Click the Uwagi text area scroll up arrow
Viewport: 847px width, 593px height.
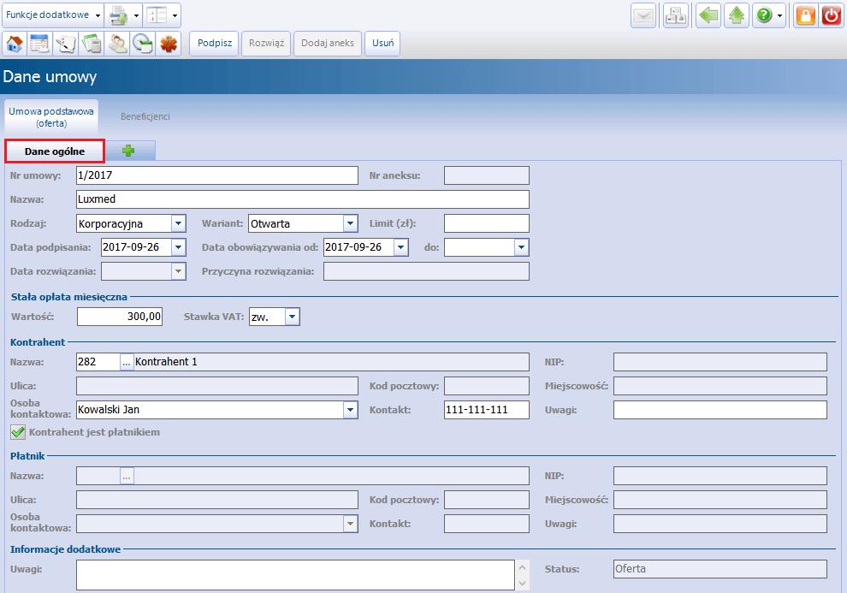tap(523, 567)
